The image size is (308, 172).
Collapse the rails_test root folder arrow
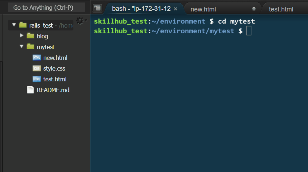click(14, 25)
